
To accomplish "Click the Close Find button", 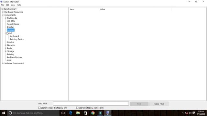I will pyautogui.click(x=159, y=104).
